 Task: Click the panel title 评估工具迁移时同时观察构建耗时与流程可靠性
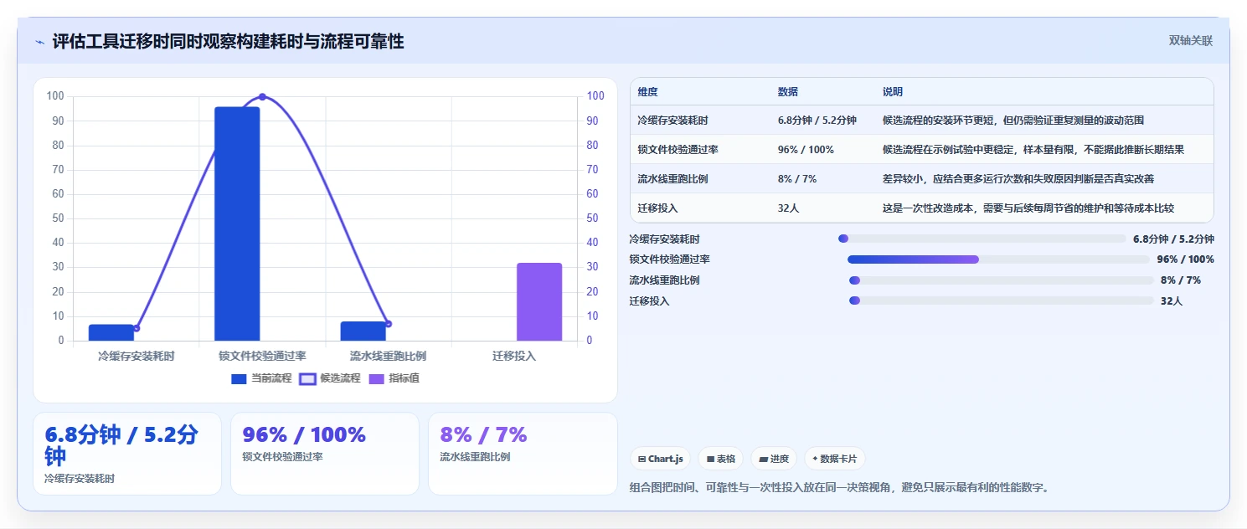click(228, 42)
